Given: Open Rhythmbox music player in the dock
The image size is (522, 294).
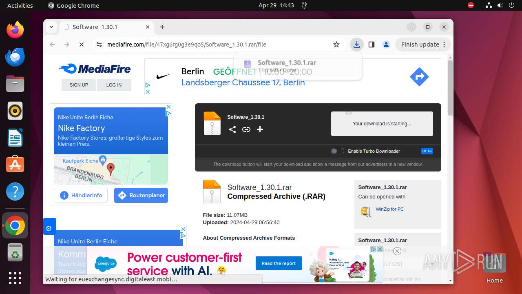Looking at the screenshot, I should tap(15, 111).
